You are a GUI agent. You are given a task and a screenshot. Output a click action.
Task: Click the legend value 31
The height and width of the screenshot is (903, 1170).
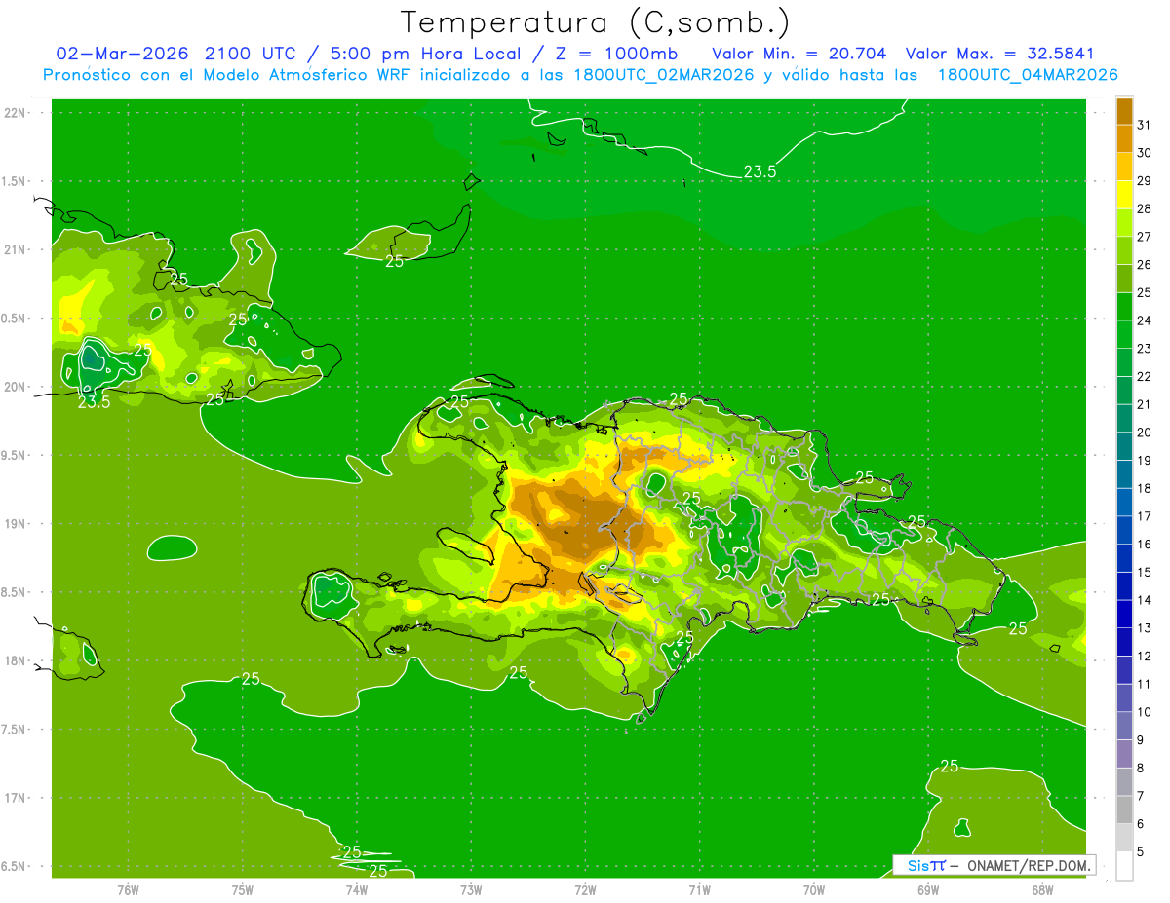click(1145, 125)
